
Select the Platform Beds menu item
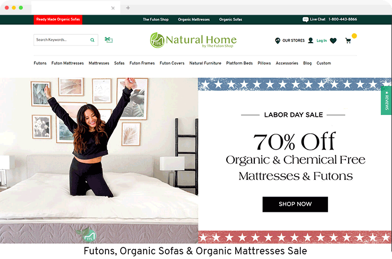click(x=239, y=63)
